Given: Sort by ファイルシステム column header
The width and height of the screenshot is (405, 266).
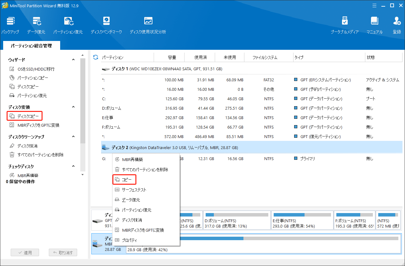Looking at the screenshot, I should [269, 57].
